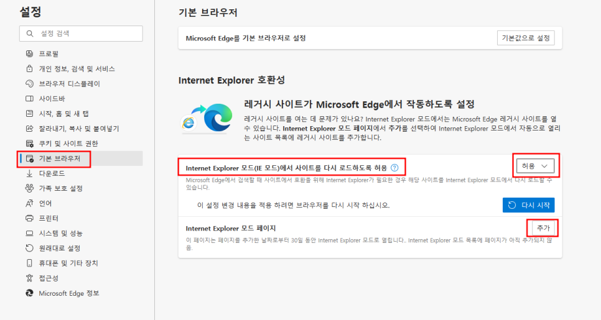
Task: Click the share icon for 잘라내기, 복사 및 붙여넣기
Action: click(x=29, y=128)
